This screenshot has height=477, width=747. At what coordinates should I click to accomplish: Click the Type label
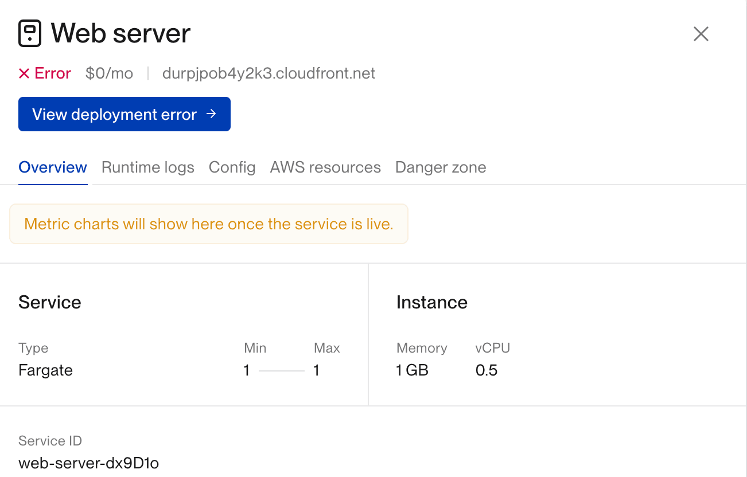[33, 349]
